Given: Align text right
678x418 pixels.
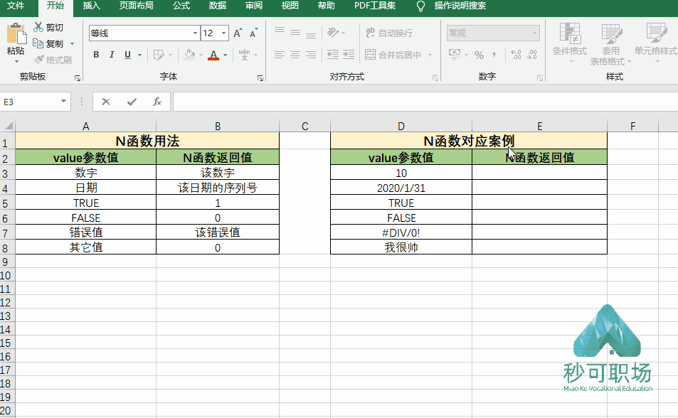Looking at the screenshot, I should [x=311, y=55].
